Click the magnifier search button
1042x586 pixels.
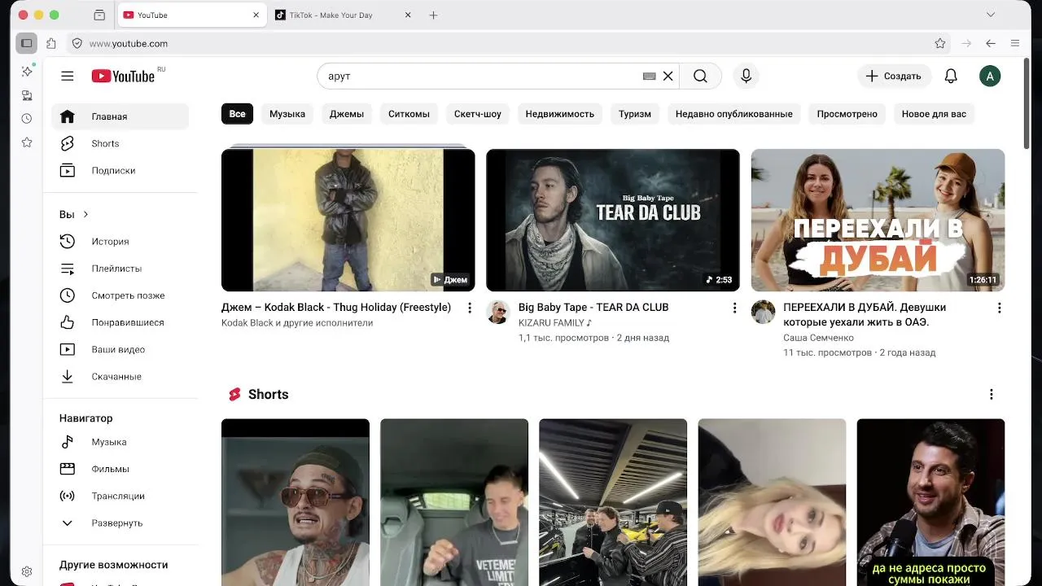700,76
